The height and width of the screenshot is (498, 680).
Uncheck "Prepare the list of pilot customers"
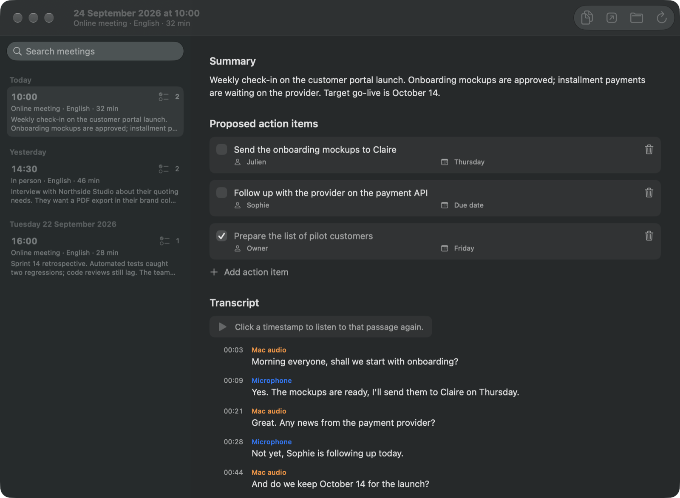pyautogui.click(x=222, y=236)
